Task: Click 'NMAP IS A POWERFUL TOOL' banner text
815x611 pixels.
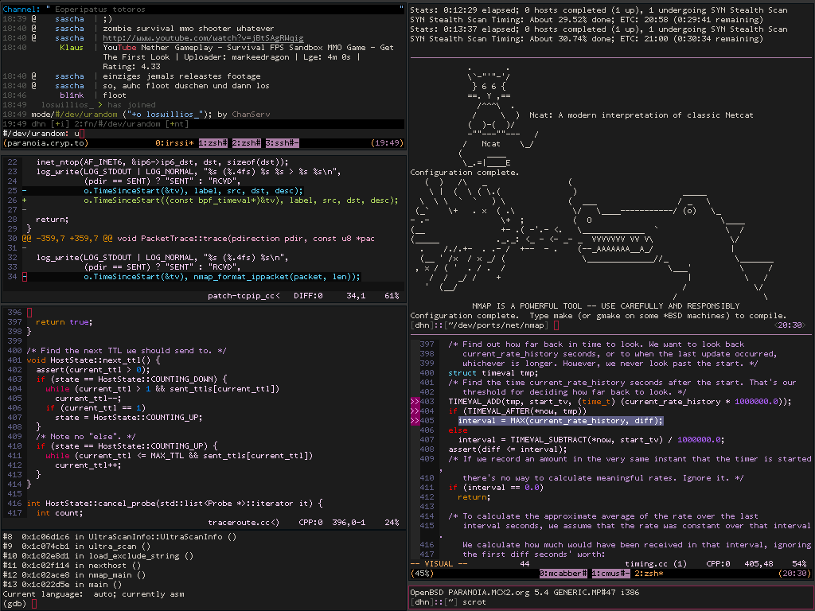Action: pyautogui.click(x=606, y=306)
